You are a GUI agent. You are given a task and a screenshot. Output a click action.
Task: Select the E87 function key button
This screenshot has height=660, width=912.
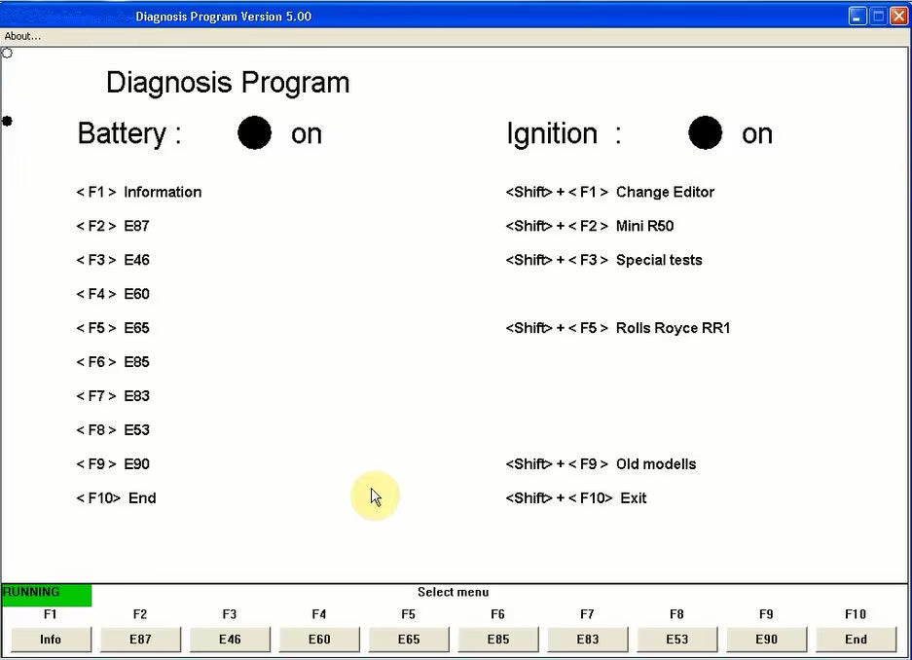(140, 640)
